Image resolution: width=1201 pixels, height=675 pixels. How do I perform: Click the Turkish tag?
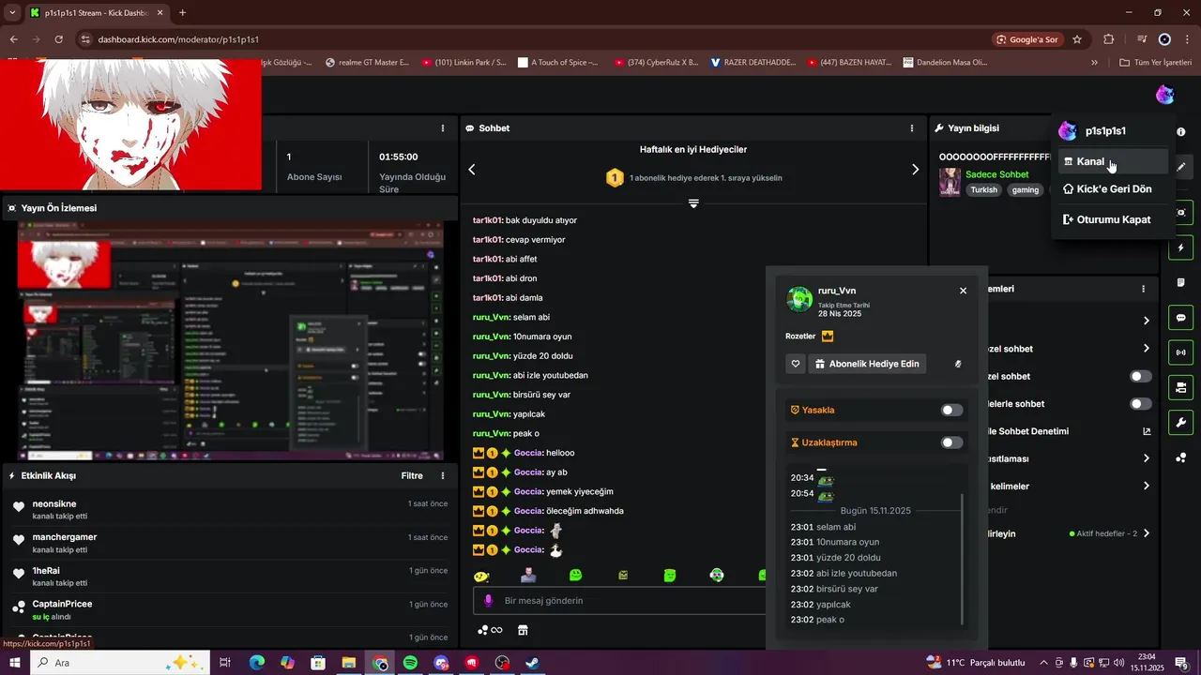984,189
